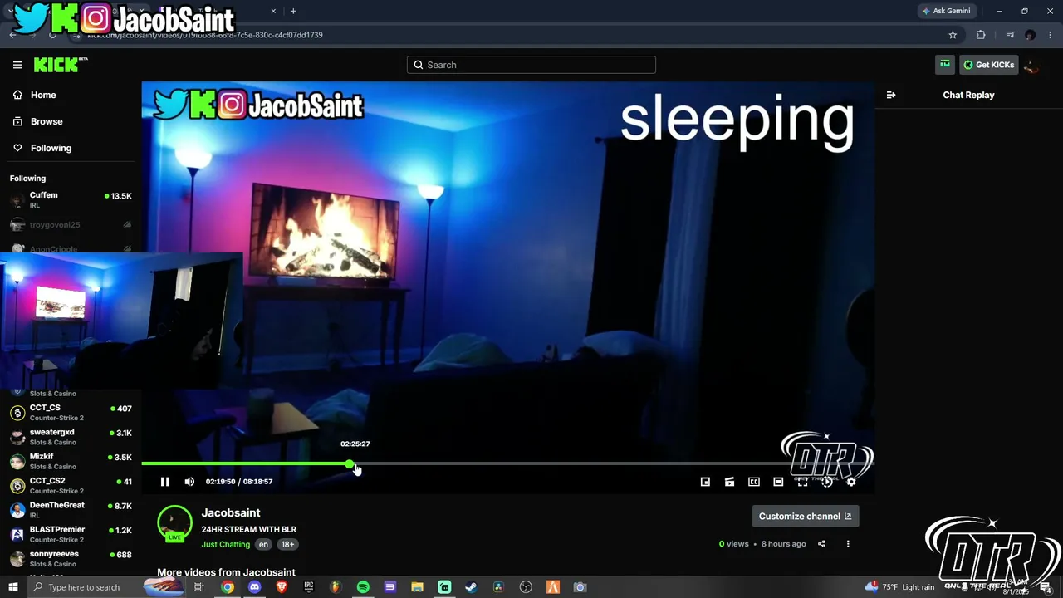Collapse the Chat Replay panel
This screenshot has height=598, width=1063.
[891, 95]
